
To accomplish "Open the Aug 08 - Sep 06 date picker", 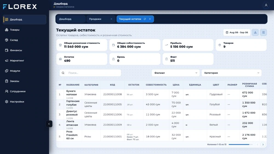I will [237, 33].
